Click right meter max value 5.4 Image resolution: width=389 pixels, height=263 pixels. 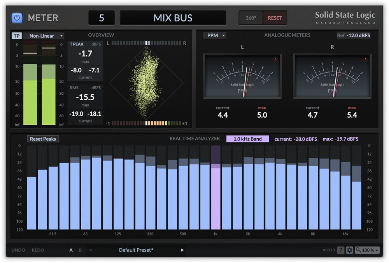pos(352,115)
